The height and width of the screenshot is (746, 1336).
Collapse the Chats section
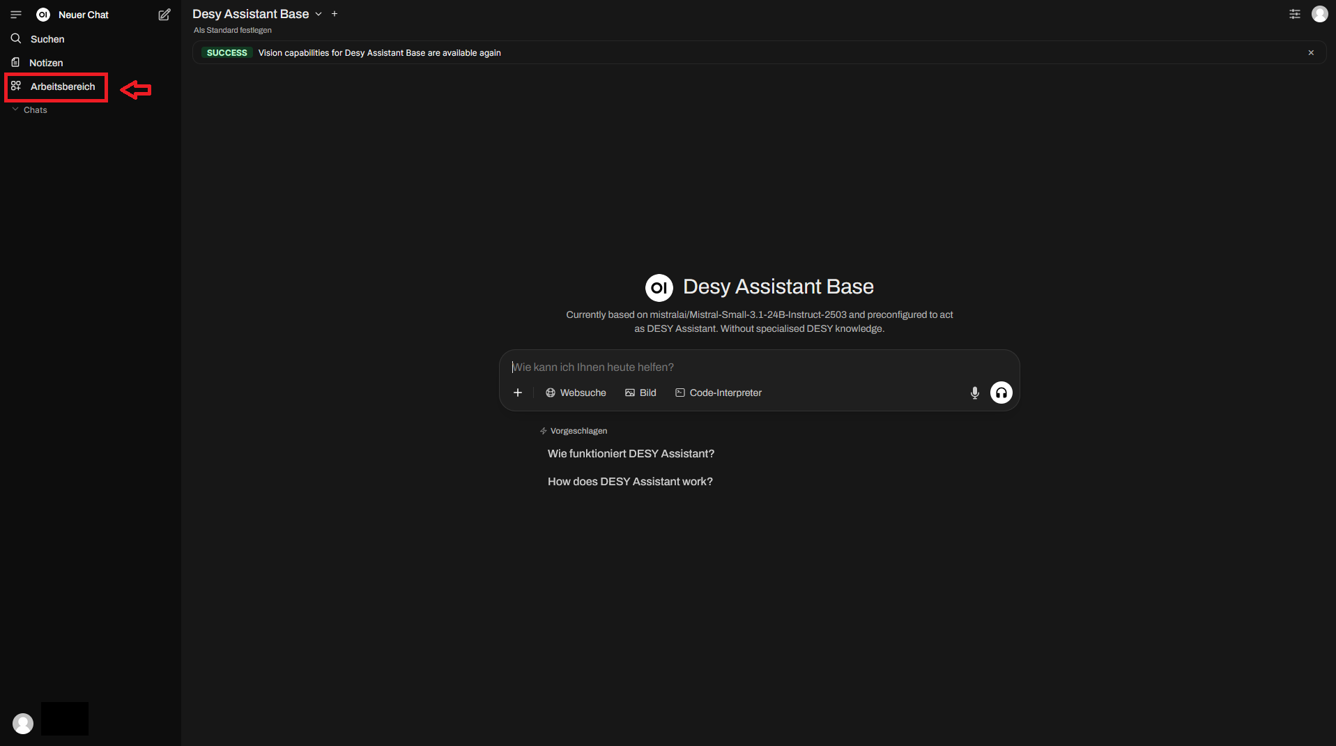click(29, 110)
